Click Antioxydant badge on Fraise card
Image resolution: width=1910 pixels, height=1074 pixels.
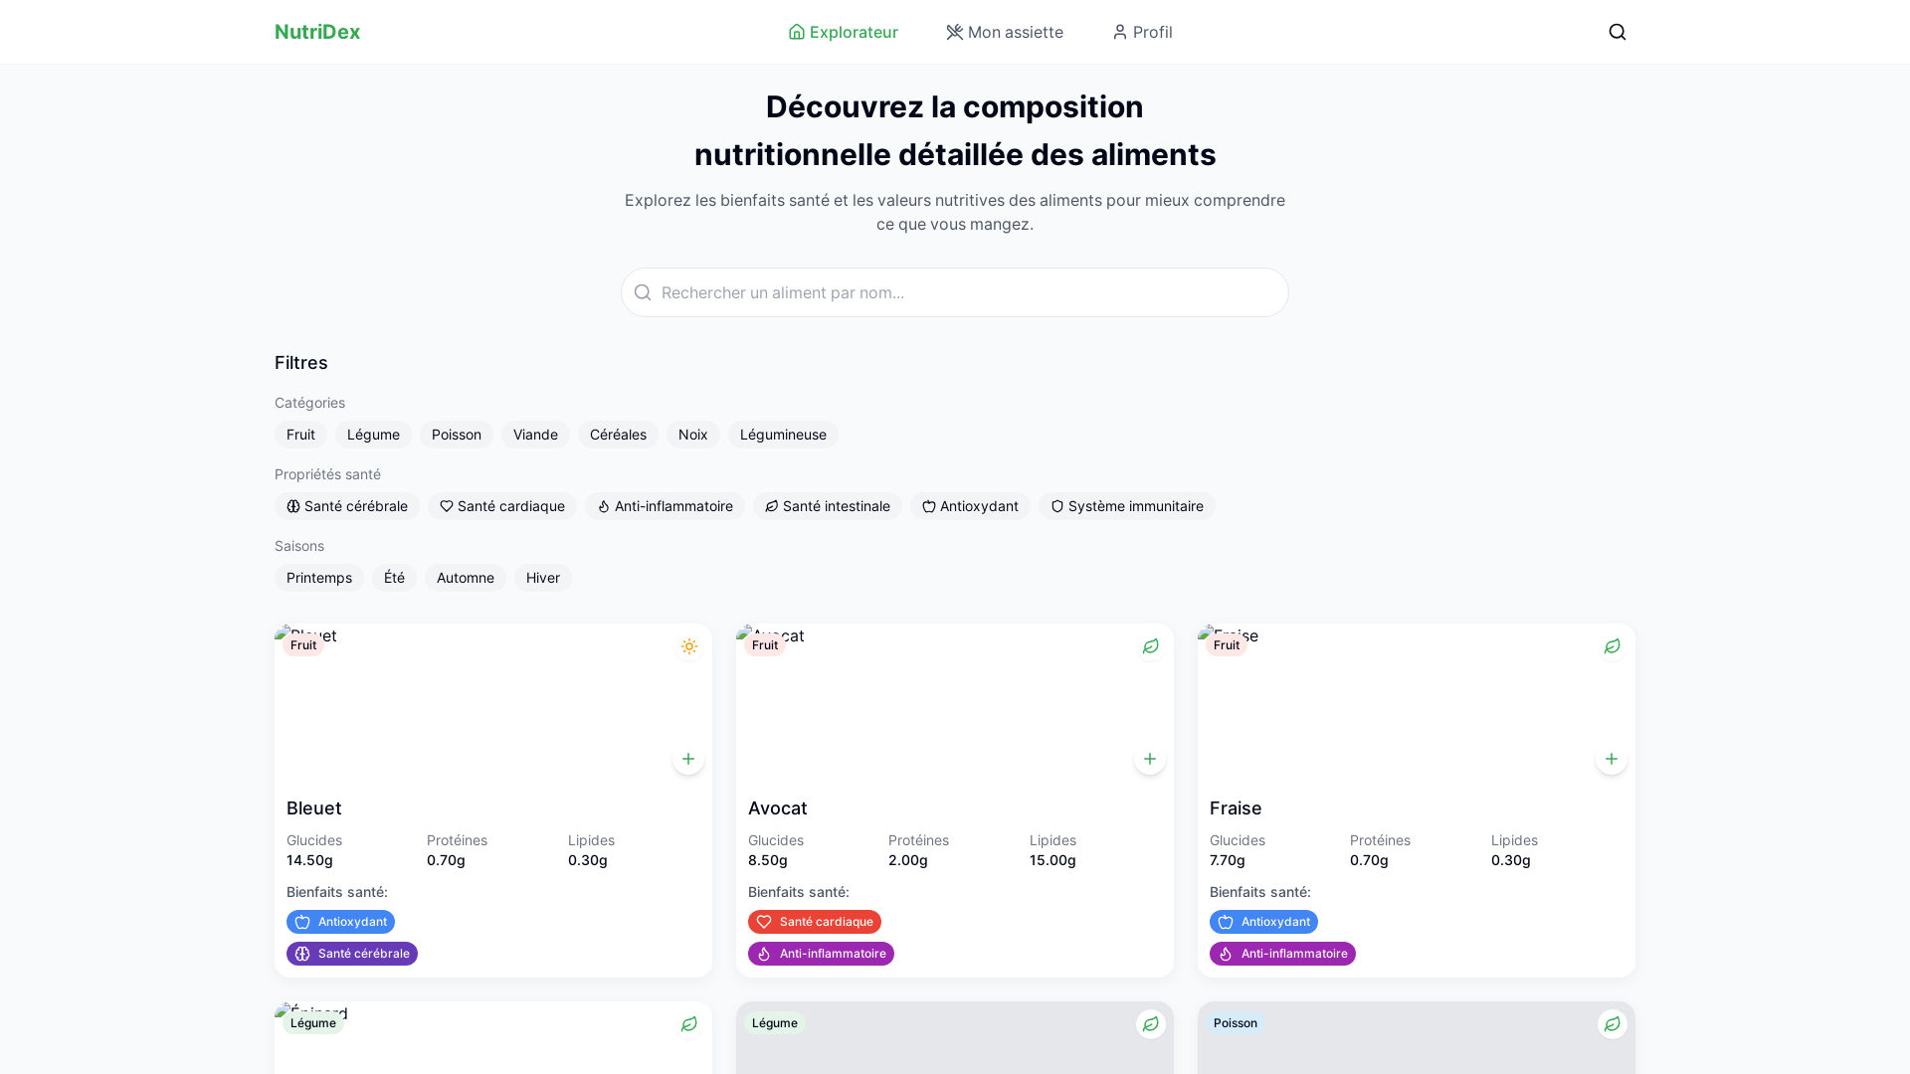coord(1263,922)
